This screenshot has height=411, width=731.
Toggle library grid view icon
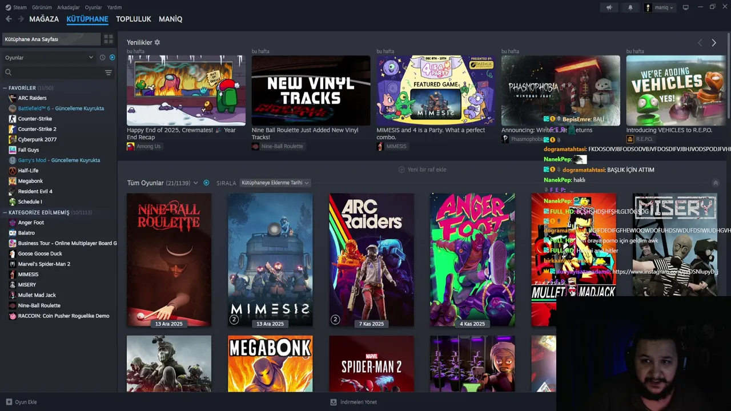[108, 39]
